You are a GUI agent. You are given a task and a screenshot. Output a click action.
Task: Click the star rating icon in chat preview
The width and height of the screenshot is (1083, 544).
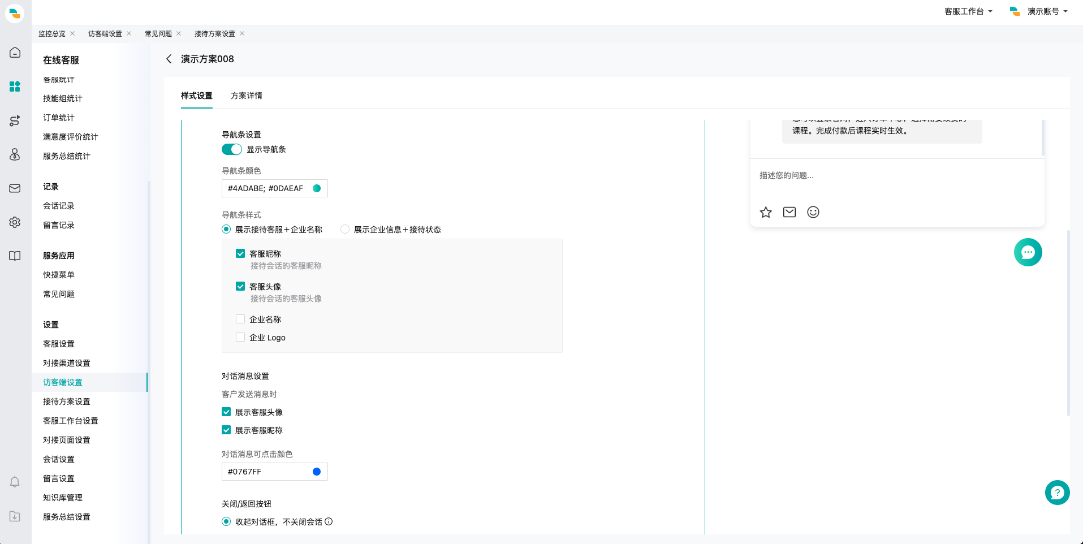(766, 212)
